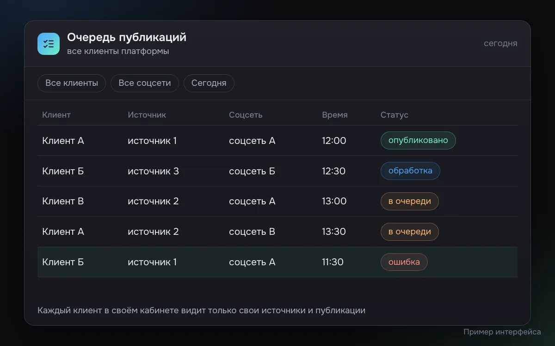Sort by the «Источник» column header
This screenshot has height=346, width=555.
(x=147, y=115)
